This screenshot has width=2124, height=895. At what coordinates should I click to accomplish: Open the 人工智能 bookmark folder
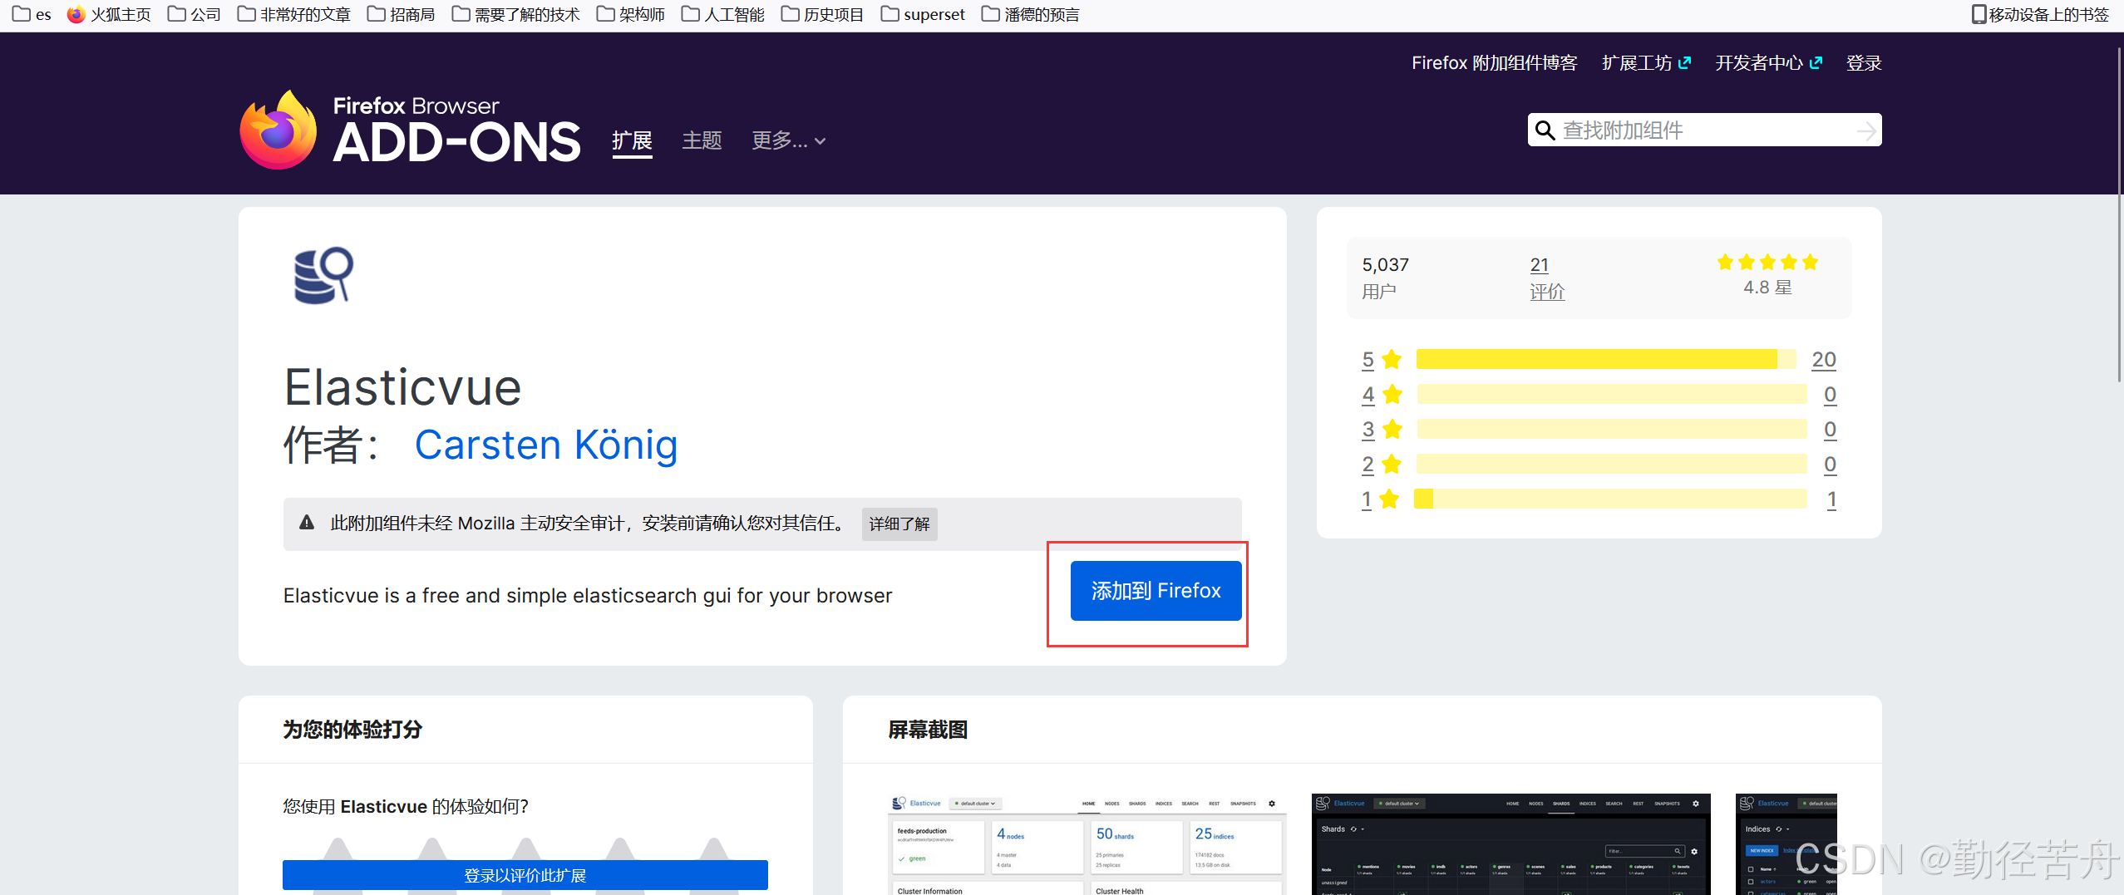click(723, 14)
